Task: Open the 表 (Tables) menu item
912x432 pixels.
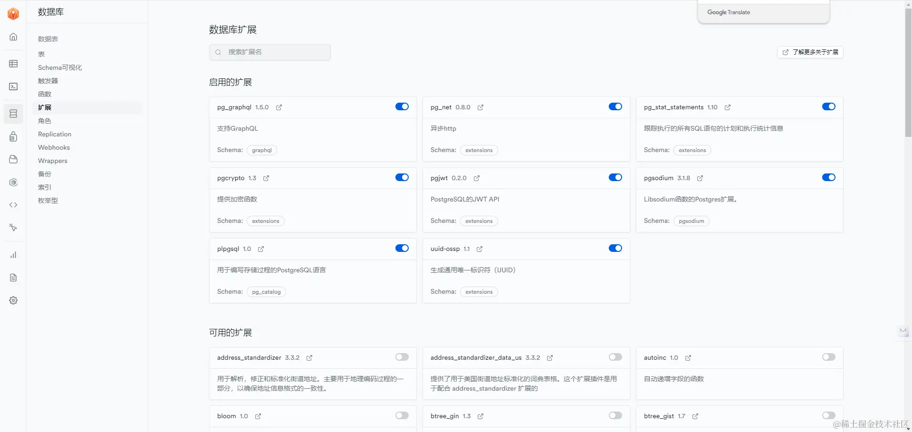Action: pos(41,54)
